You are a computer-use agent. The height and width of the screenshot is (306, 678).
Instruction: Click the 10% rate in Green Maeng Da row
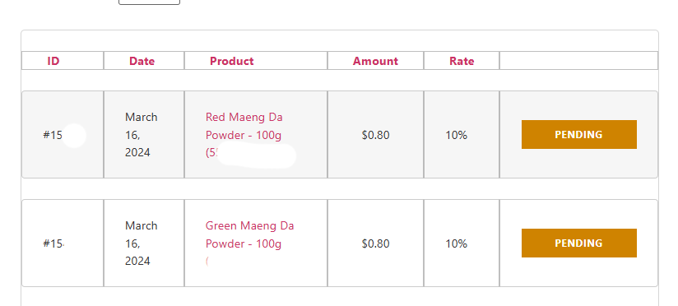[x=456, y=243]
